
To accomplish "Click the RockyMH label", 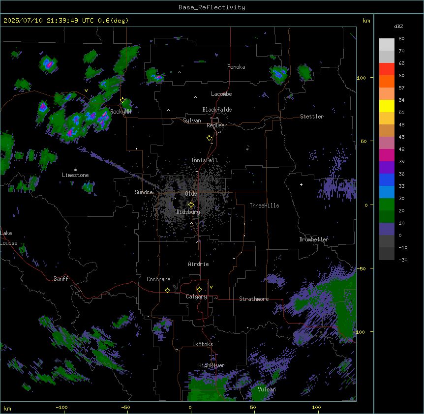I will pos(121,112).
